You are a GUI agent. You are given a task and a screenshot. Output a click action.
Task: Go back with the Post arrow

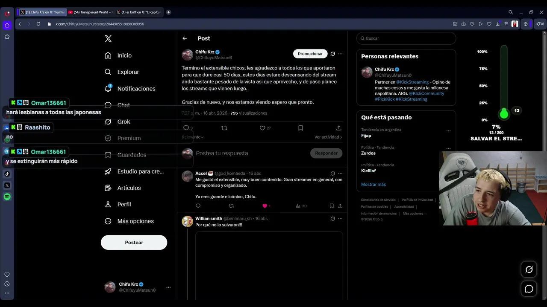[185, 38]
